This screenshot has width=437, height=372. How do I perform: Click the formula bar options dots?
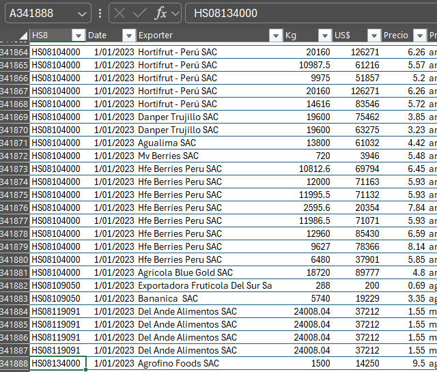[100, 13]
